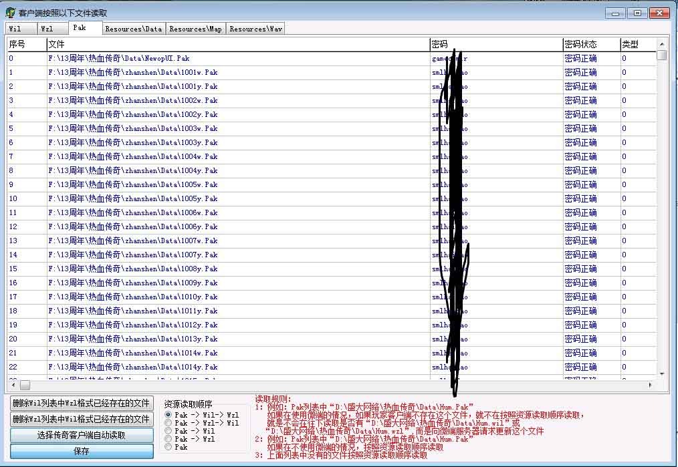678x467 pixels.
Task: Click the 保存 button
Action: tap(82, 451)
